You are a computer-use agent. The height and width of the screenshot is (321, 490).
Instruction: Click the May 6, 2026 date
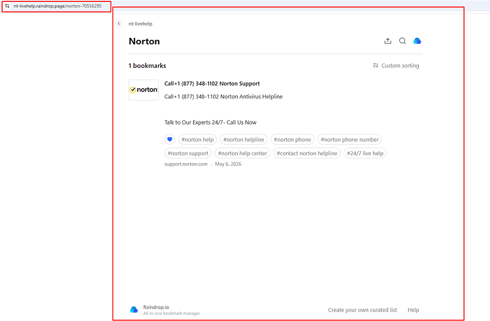(228, 164)
